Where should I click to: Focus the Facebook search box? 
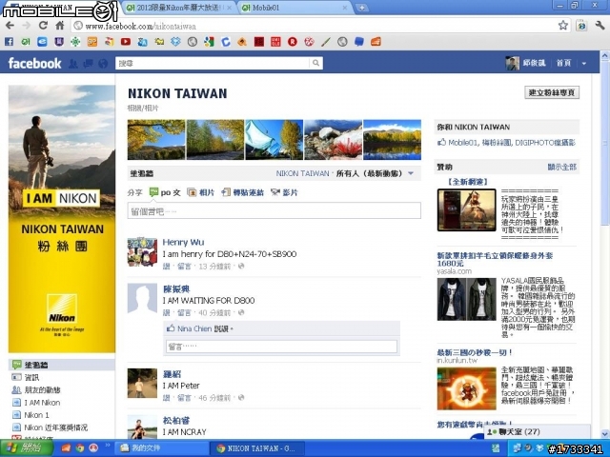pyautogui.click(x=213, y=63)
